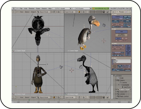Screen dimensions: 141x109
Task: Close the SCR:2-Model screen with its X
Action: point(71,8)
